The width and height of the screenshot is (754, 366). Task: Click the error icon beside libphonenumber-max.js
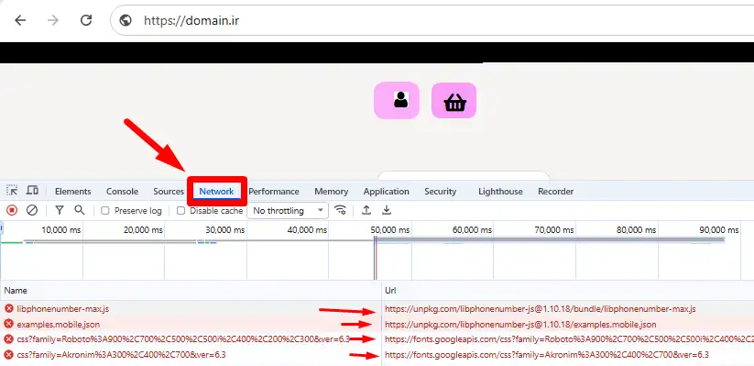tap(8, 309)
